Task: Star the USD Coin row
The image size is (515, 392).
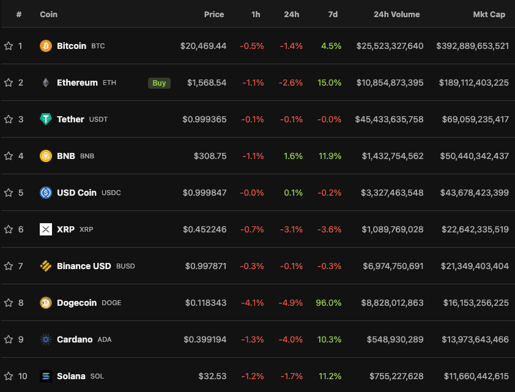Action: pyautogui.click(x=9, y=193)
